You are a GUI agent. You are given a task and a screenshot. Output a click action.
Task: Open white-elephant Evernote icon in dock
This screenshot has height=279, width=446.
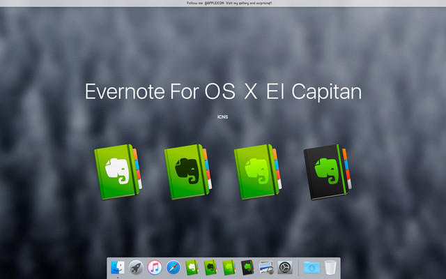pyautogui.click(x=192, y=267)
